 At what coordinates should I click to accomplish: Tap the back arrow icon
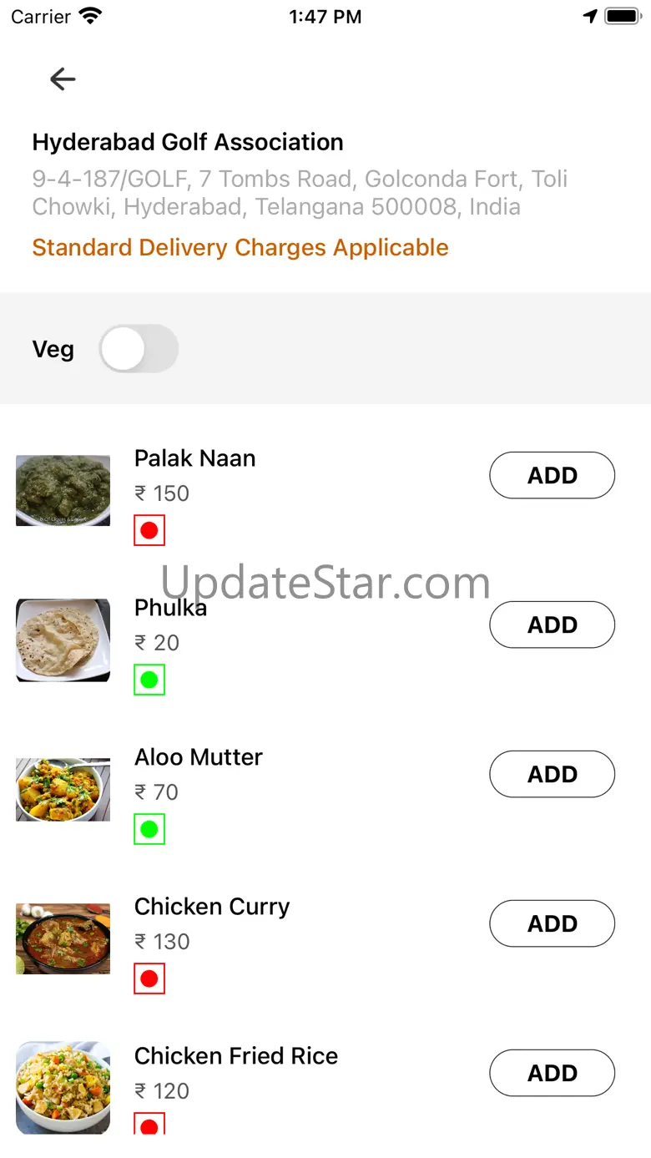point(63,79)
